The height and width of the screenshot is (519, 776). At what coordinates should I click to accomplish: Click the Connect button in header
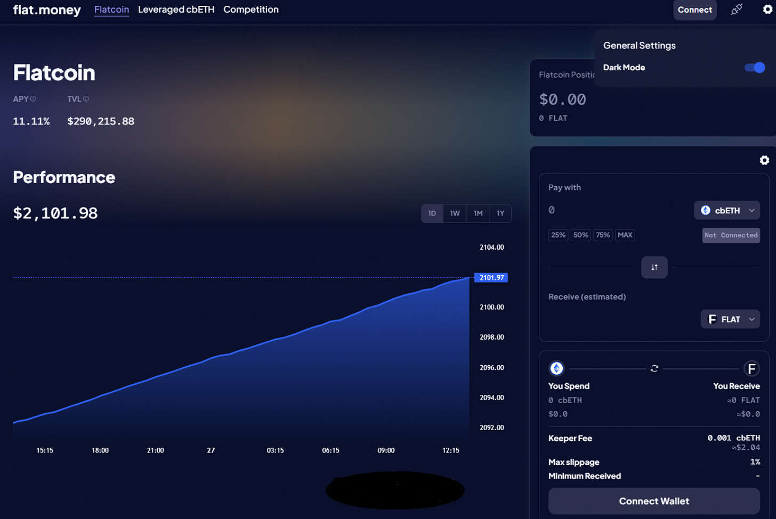pos(695,10)
